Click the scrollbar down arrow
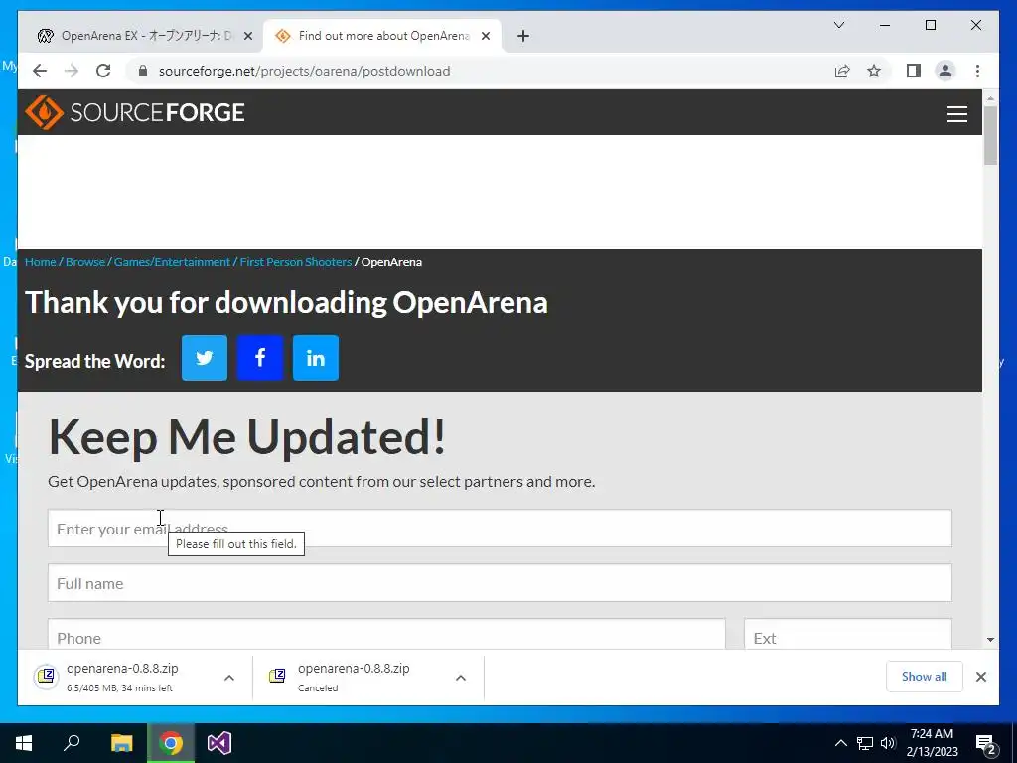The width and height of the screenshot is (1017, 763). (x=990, y=640)
